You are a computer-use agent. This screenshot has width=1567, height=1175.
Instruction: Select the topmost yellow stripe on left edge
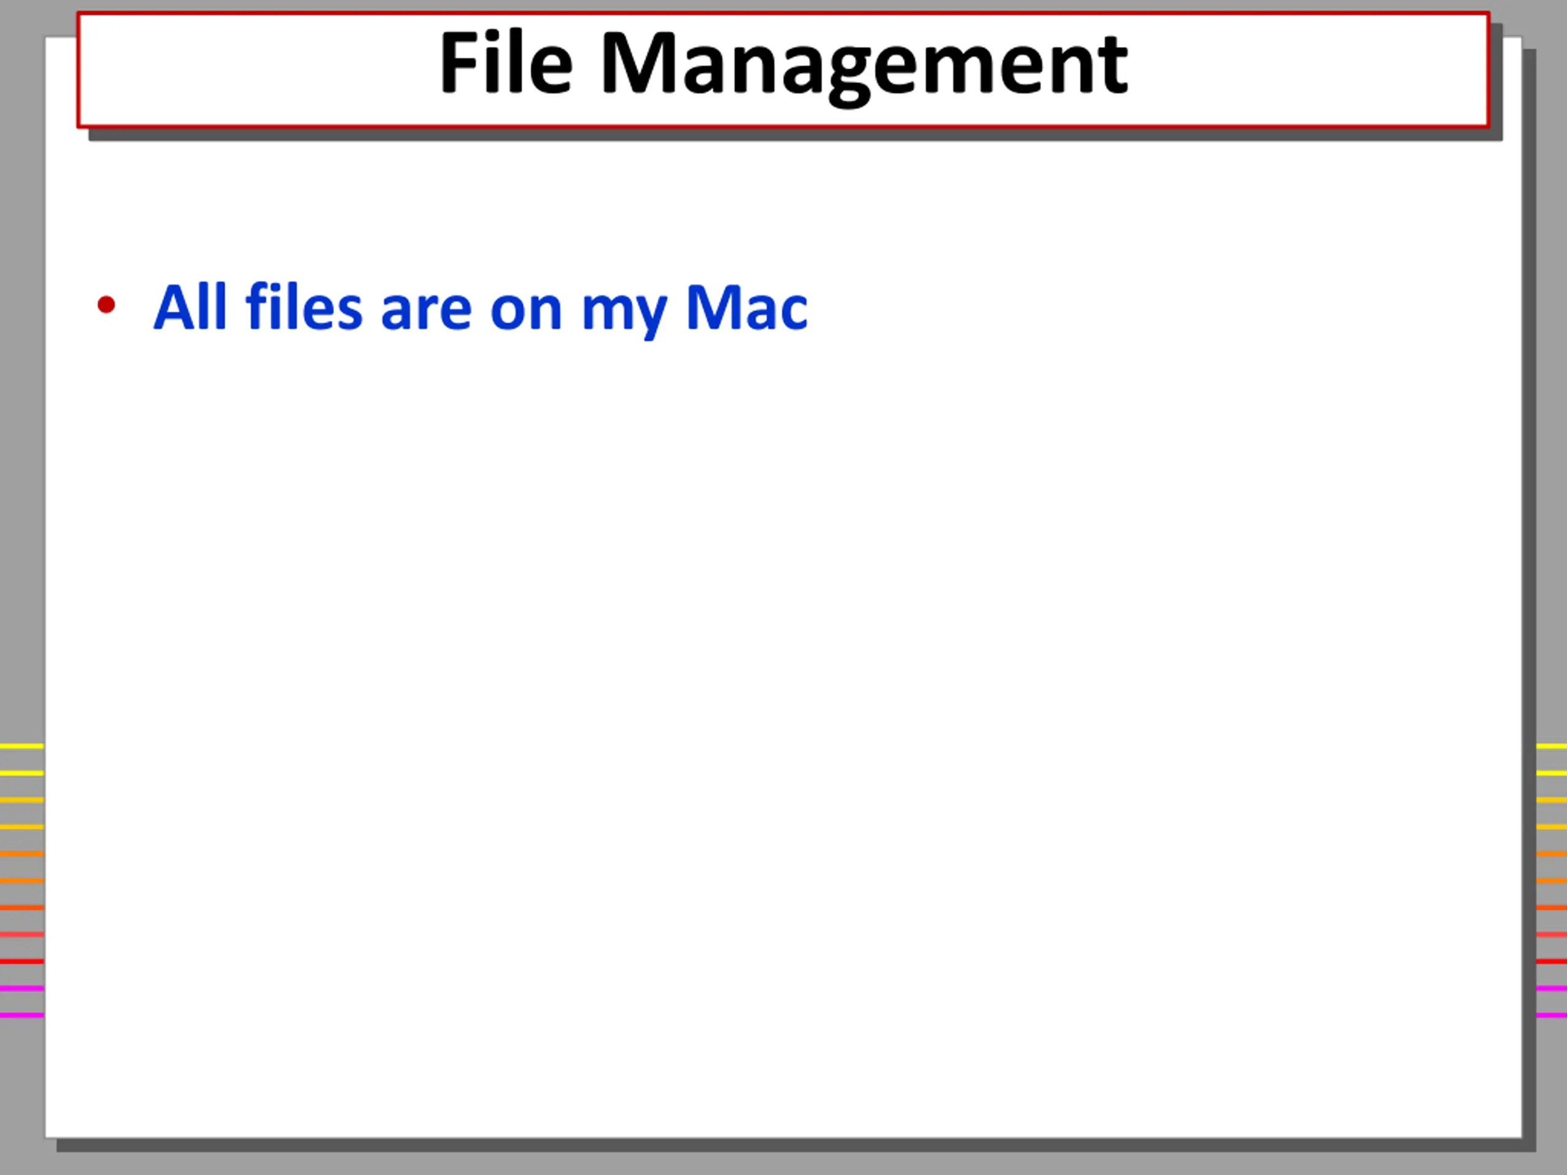click(22, 746)
